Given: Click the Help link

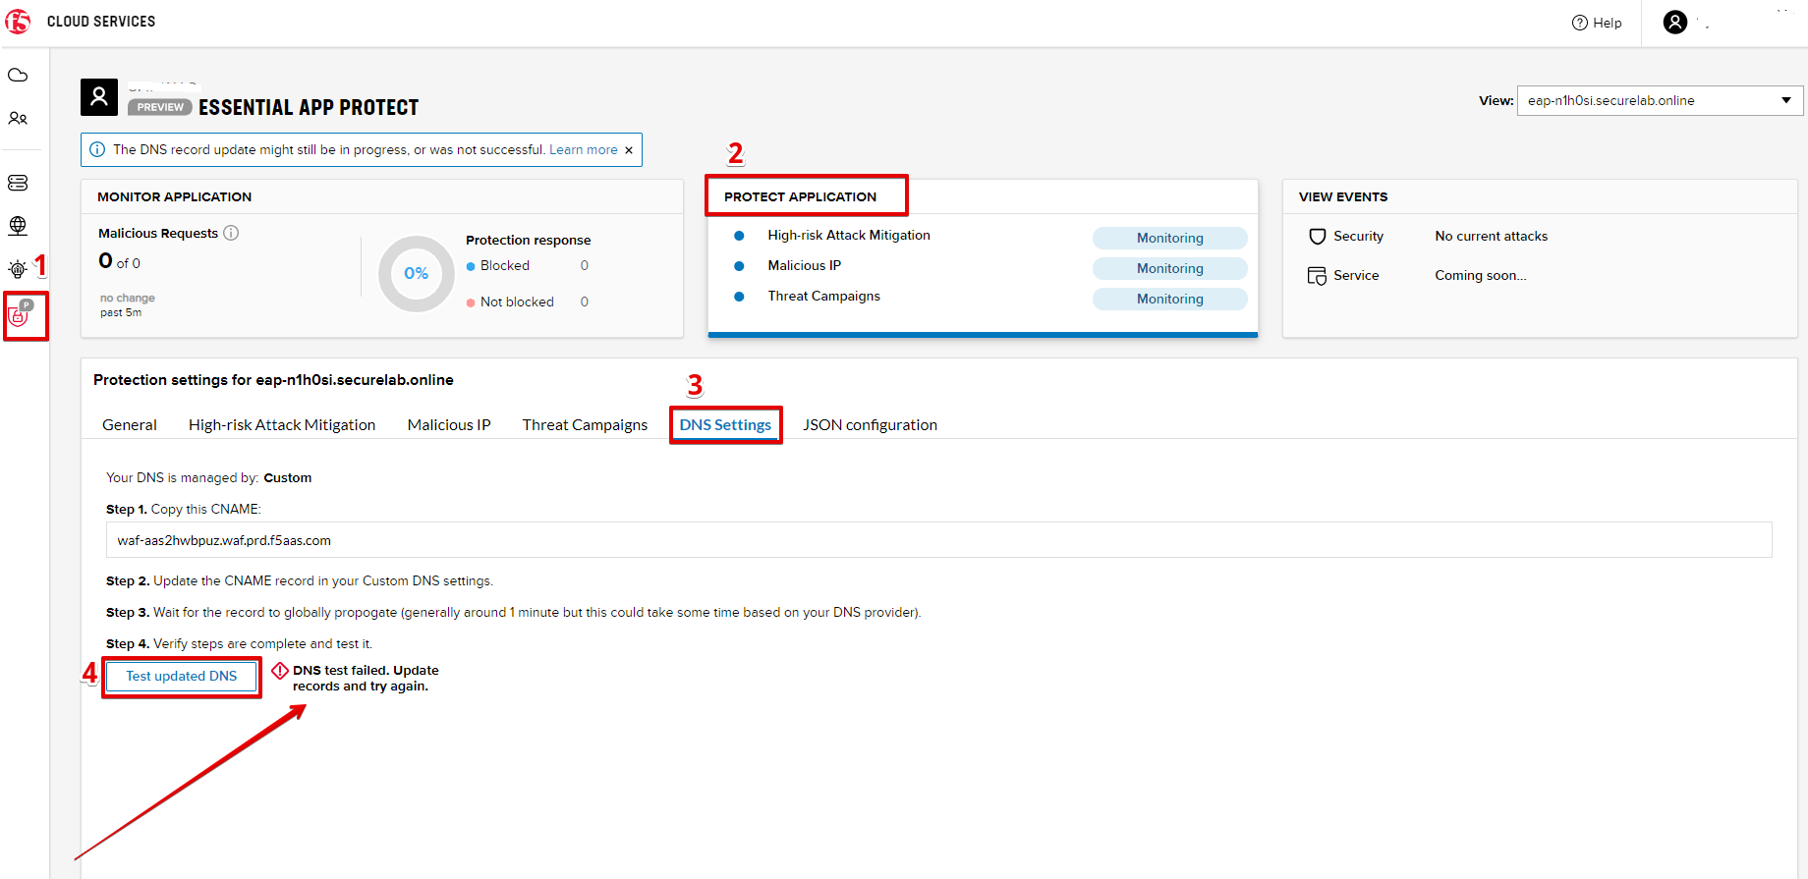Looking at the screenshot, I should click(x=1608, y=23).
